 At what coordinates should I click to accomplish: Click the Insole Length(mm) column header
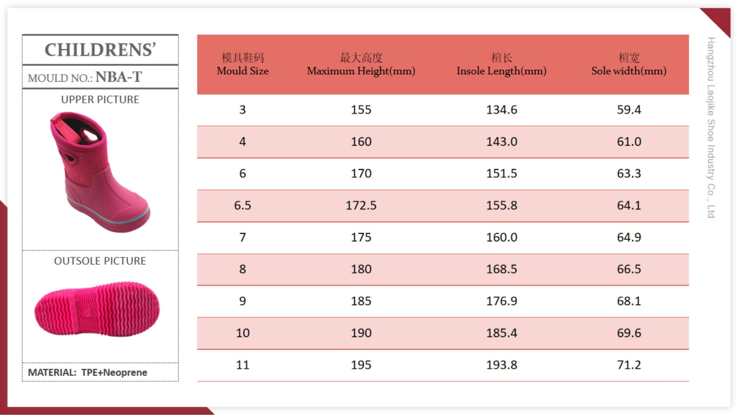[x=502, y=64]
